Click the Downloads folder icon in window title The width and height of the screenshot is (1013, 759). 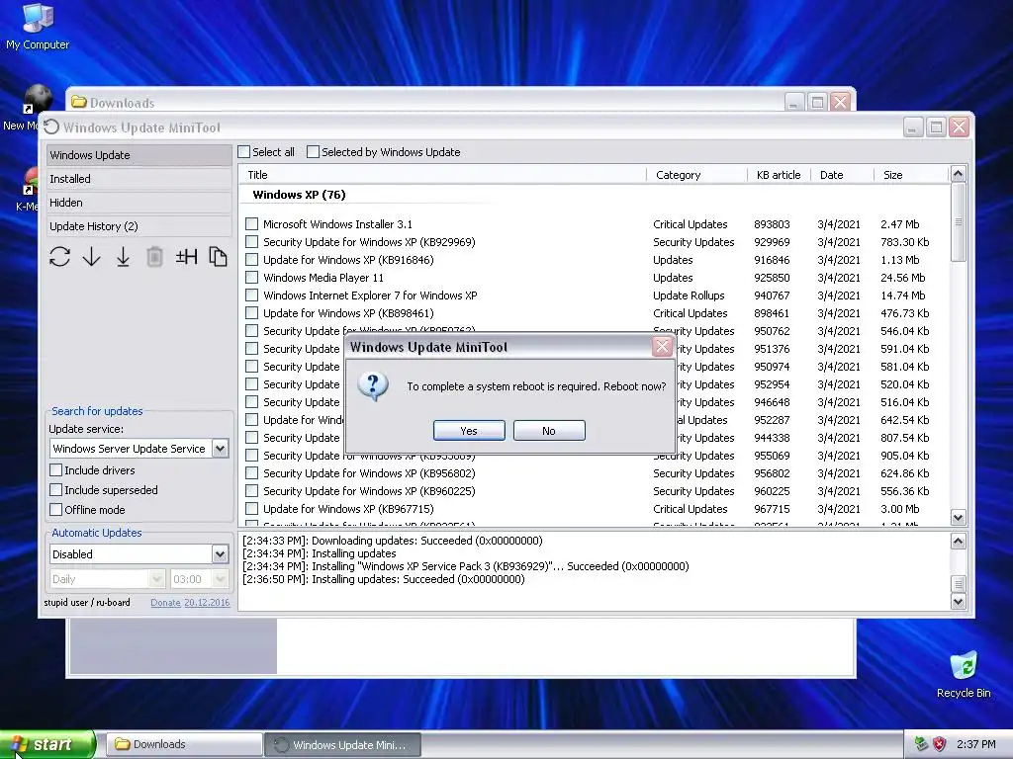click(x=79, y=102)
